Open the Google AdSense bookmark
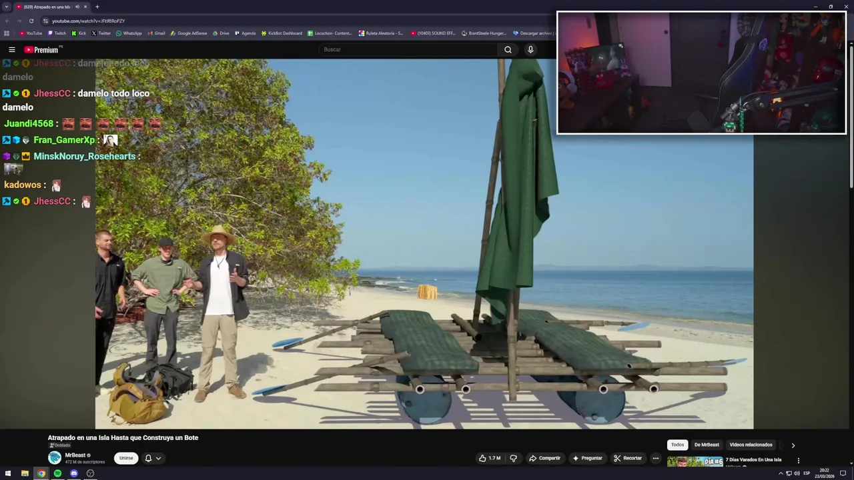 pyautogui.click(x=189, y=33)
